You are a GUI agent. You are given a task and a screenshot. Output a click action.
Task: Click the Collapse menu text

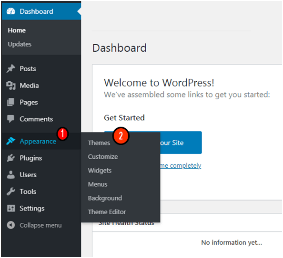[x=40, y=225]
